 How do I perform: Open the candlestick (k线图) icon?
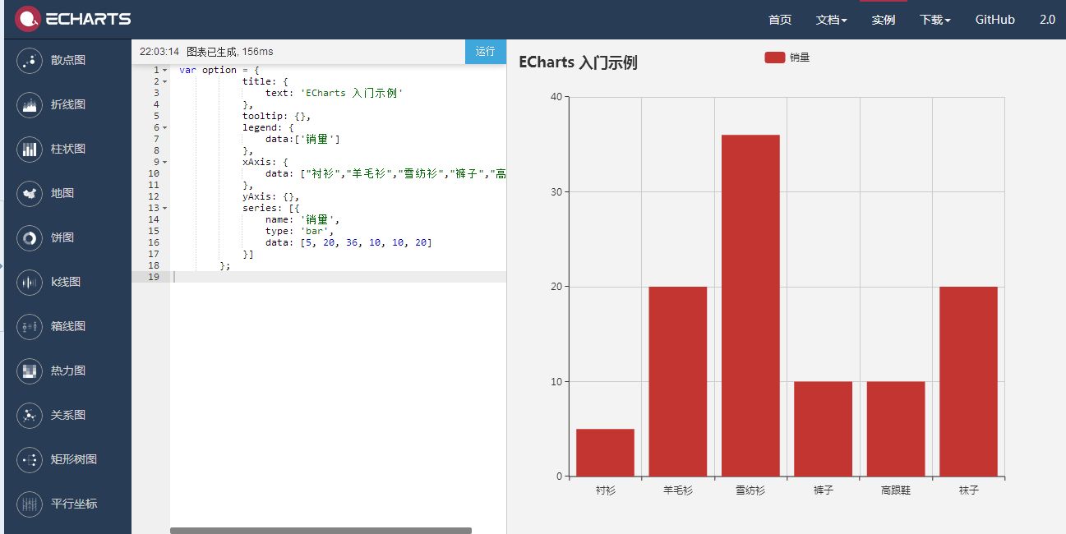pos(30,283)
